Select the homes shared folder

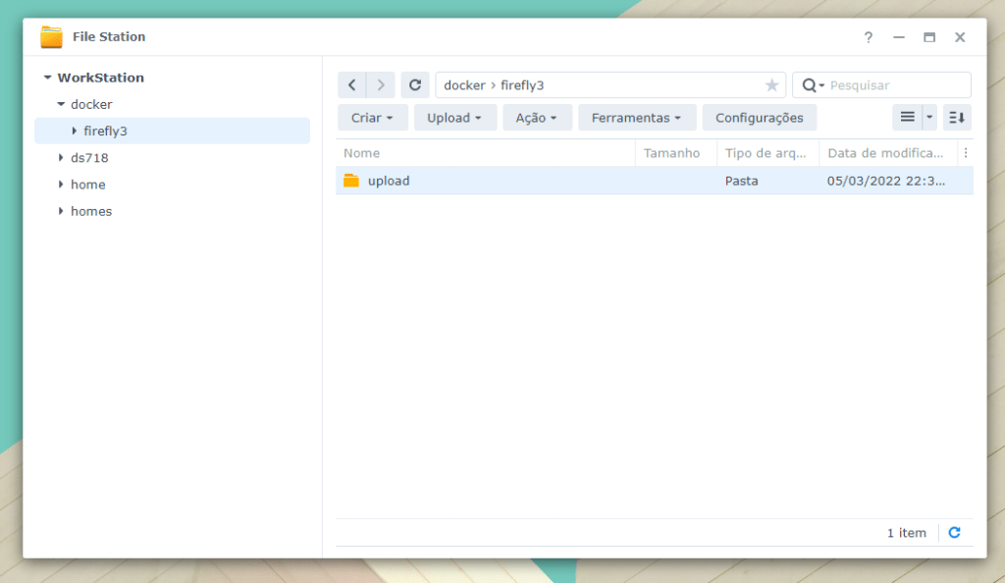(91, 211)
